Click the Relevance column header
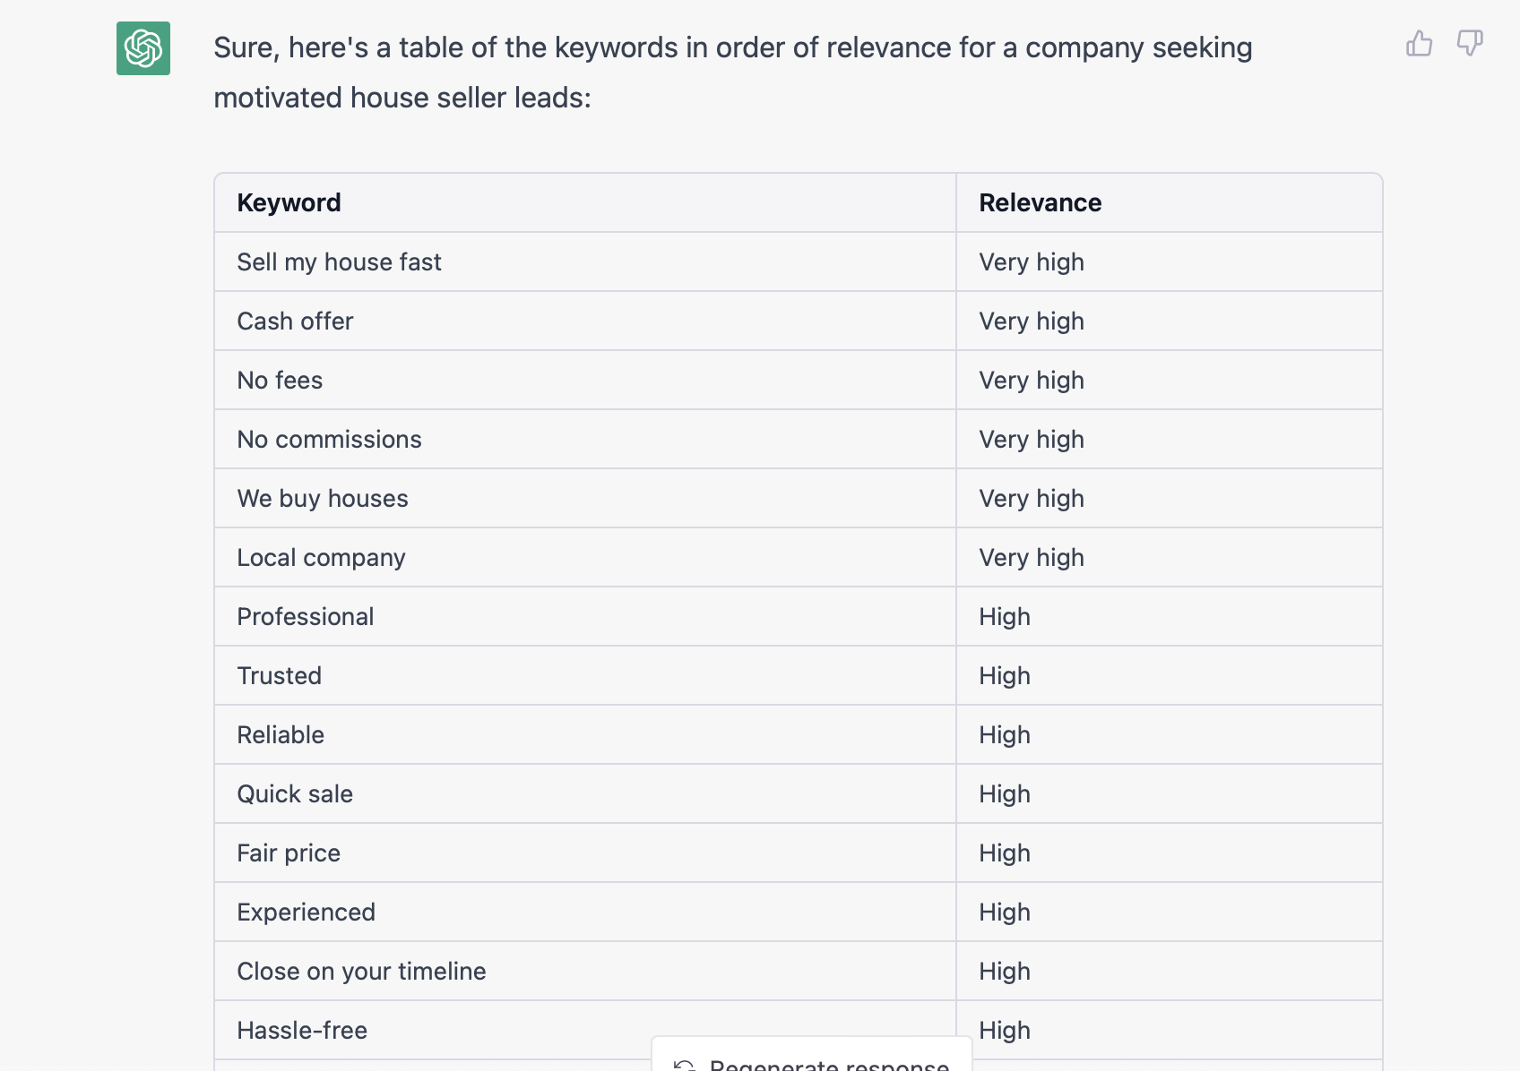 [x=1040, y=202]
